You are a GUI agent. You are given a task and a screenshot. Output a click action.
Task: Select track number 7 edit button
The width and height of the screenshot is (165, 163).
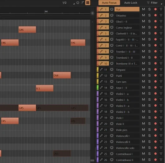click(104, 45)
